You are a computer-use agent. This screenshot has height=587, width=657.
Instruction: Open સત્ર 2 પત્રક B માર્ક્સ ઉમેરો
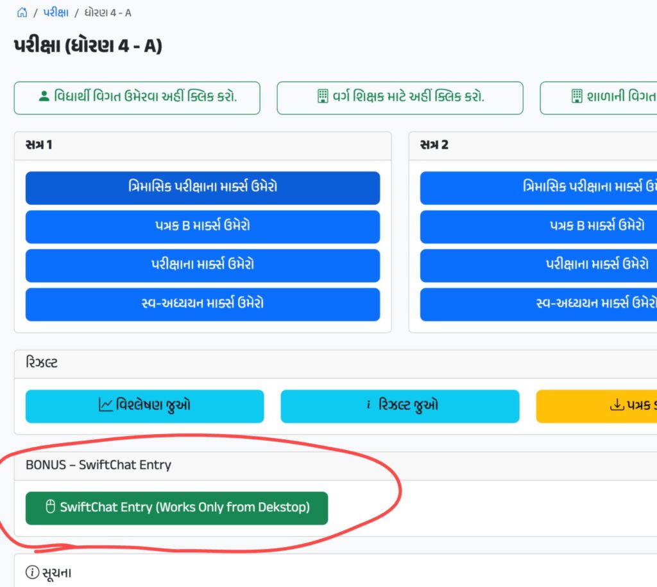pos(538,227)
